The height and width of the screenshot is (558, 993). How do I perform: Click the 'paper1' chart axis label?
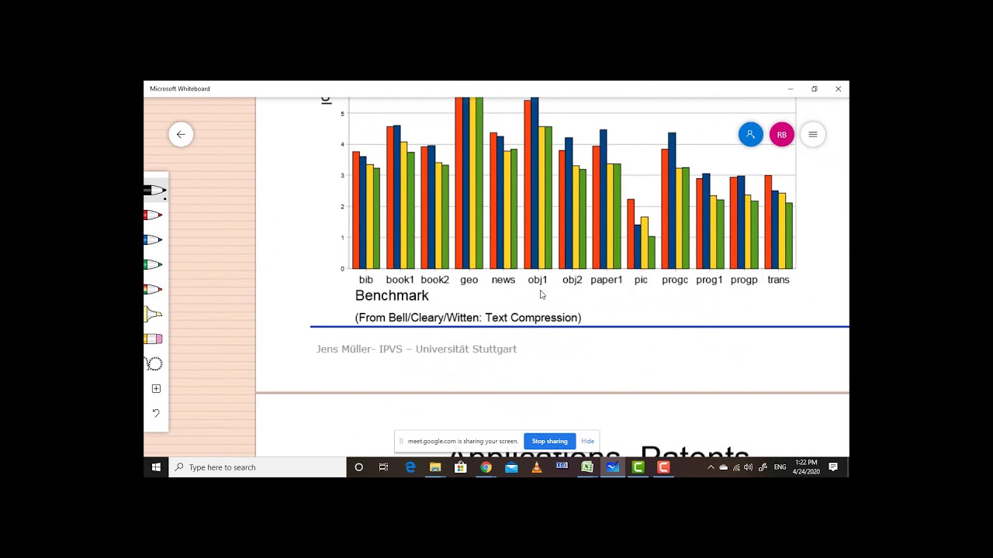[607, 280]
